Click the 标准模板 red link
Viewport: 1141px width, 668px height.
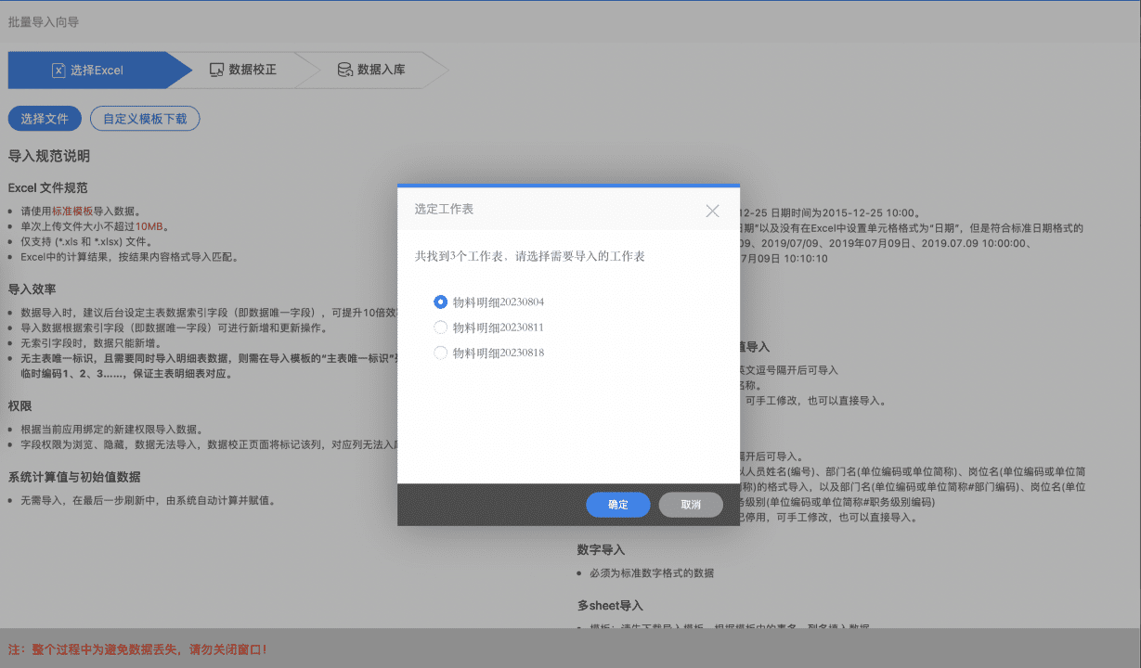[72, 212]
